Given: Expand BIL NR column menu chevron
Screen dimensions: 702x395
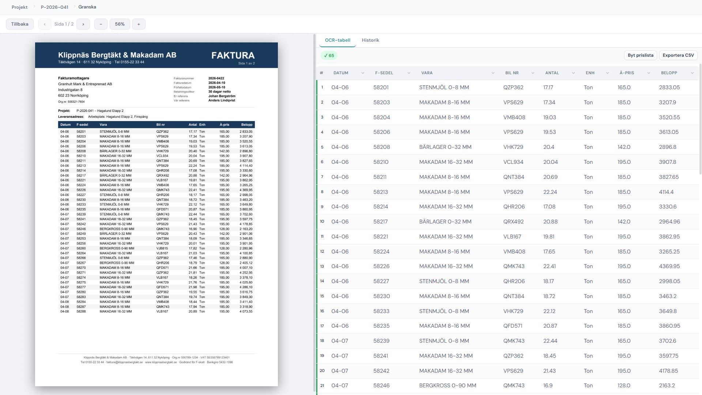Looking at the screenshot, I should pyautogui.click(x=533, y=73).
